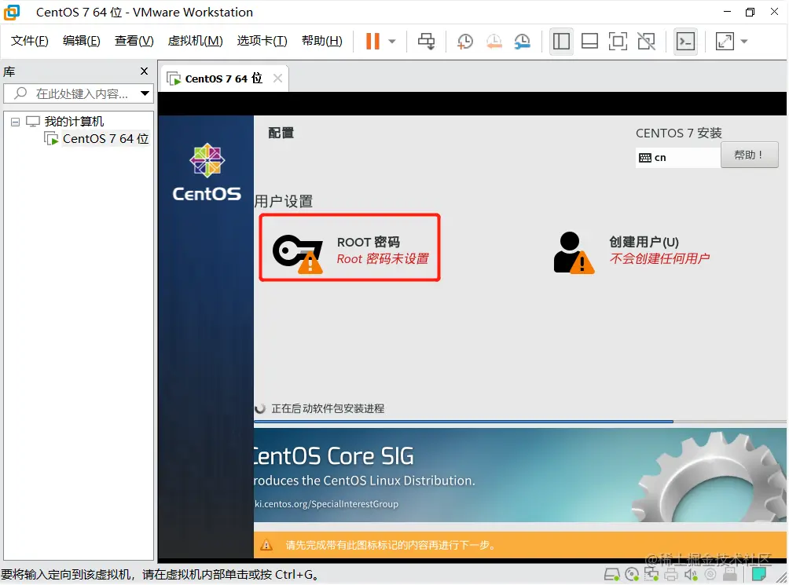This screenshot has height=585, width=789.
Task: Open the 虚拟机 menu
Action: [x=194, y=41]
